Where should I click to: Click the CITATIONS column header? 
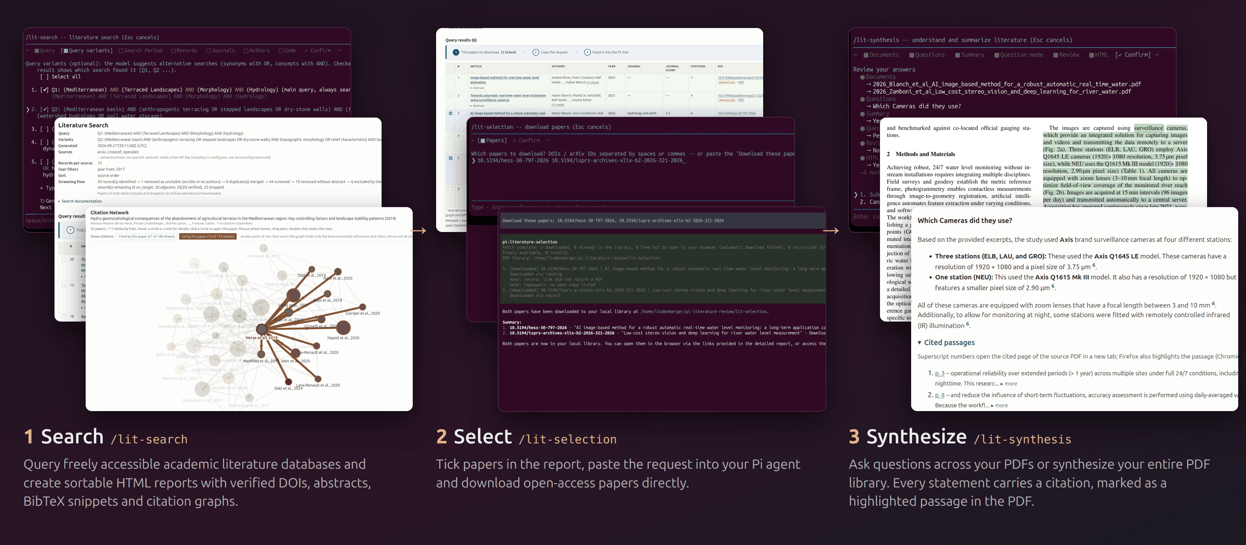tap(697, 66)
